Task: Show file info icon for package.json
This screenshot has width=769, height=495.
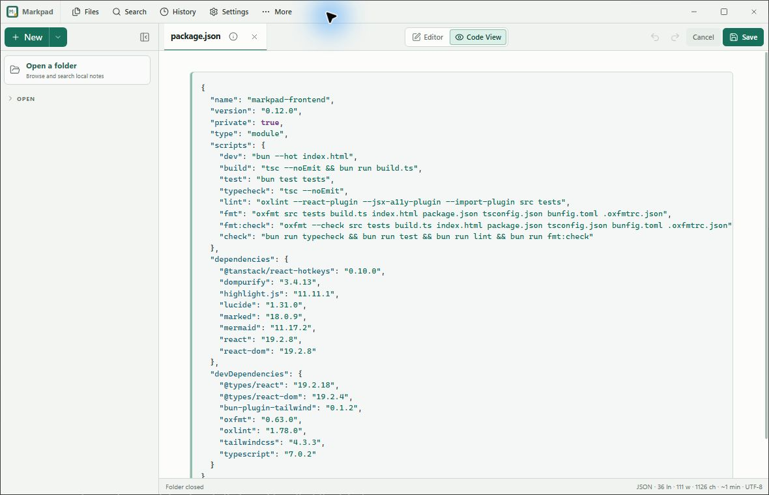Action: point(233,36)
